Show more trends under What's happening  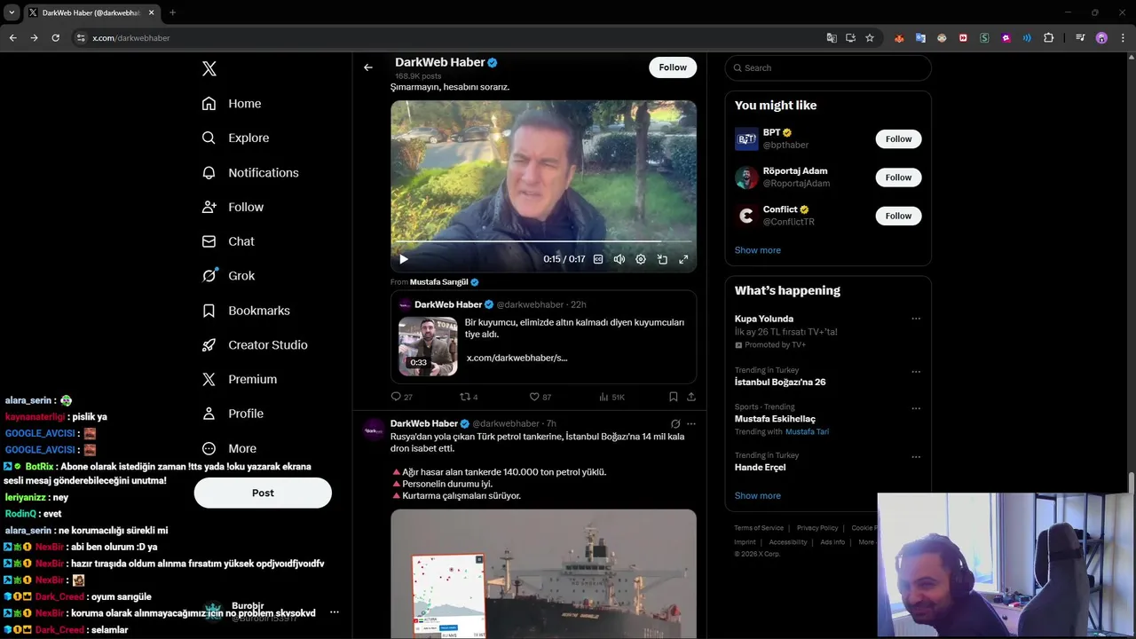(758, 496)
